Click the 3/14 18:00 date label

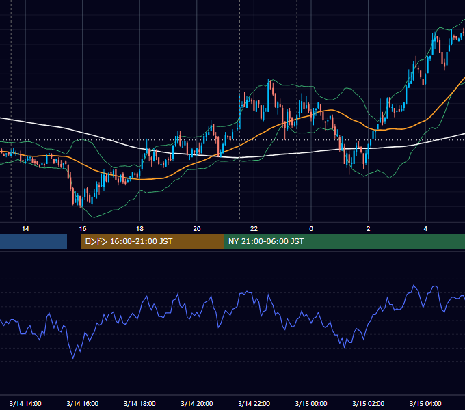pyautogui.click(x=139, y=403)
